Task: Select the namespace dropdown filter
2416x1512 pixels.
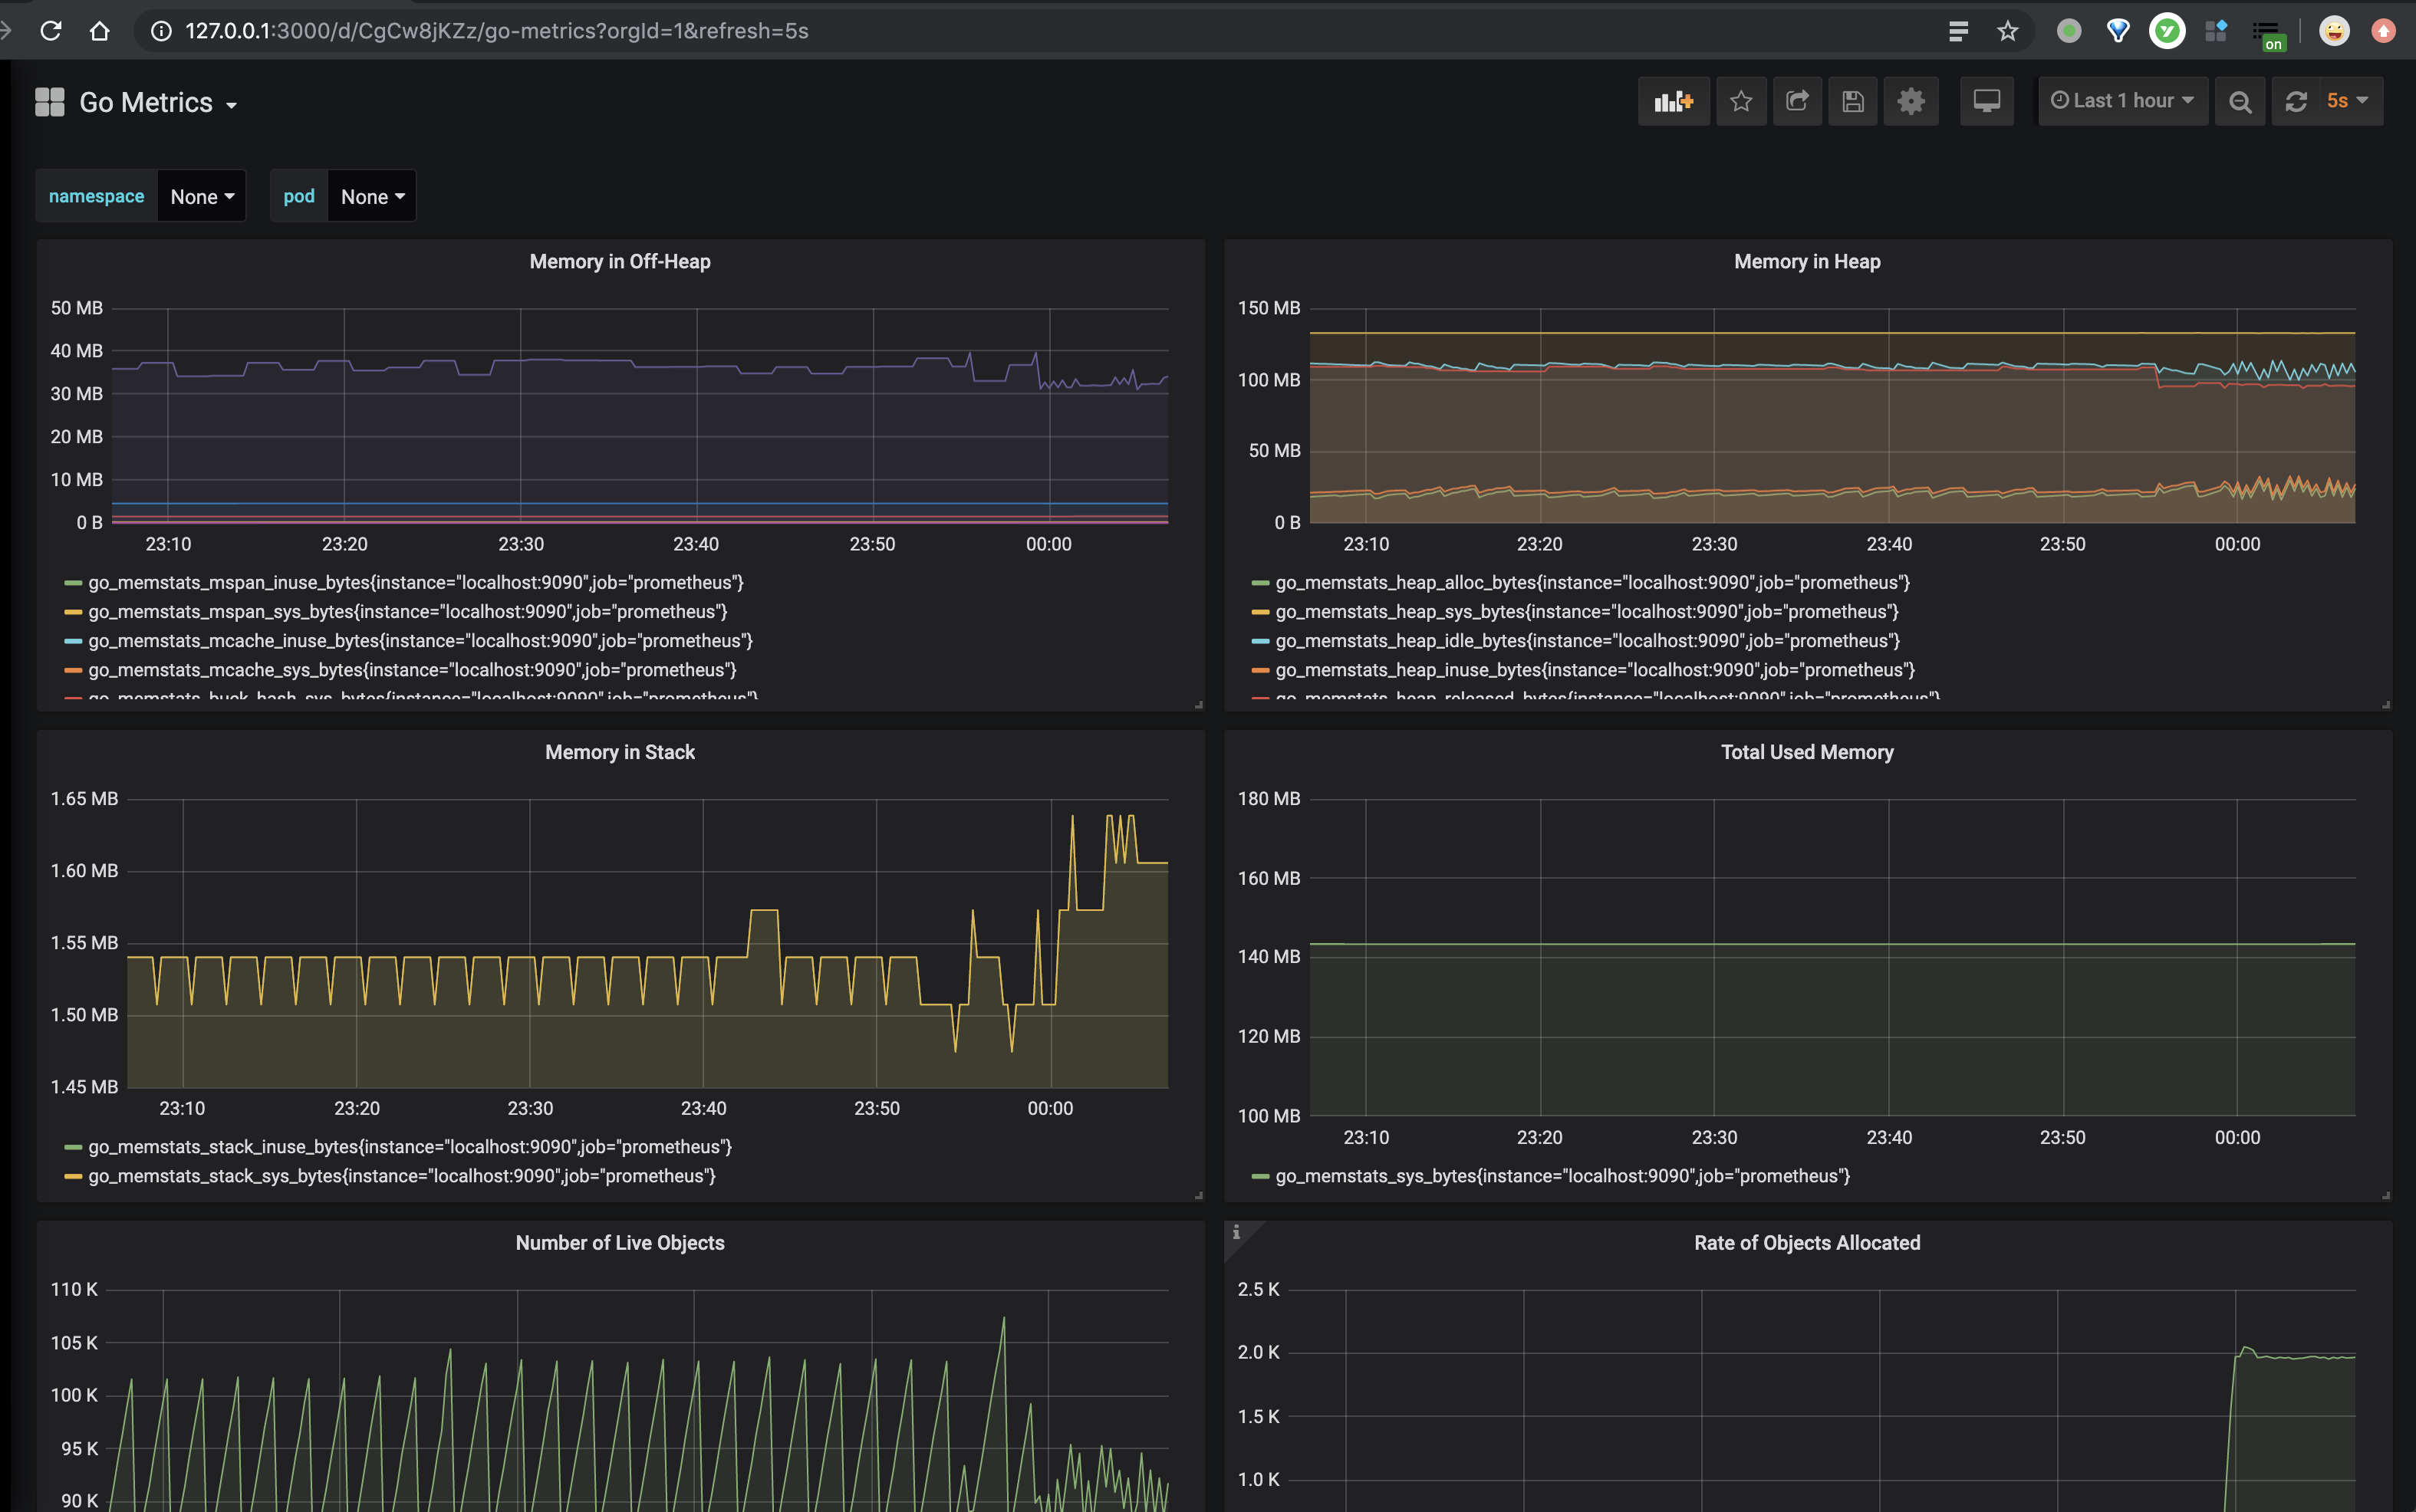Action: (x=197, y=195)
